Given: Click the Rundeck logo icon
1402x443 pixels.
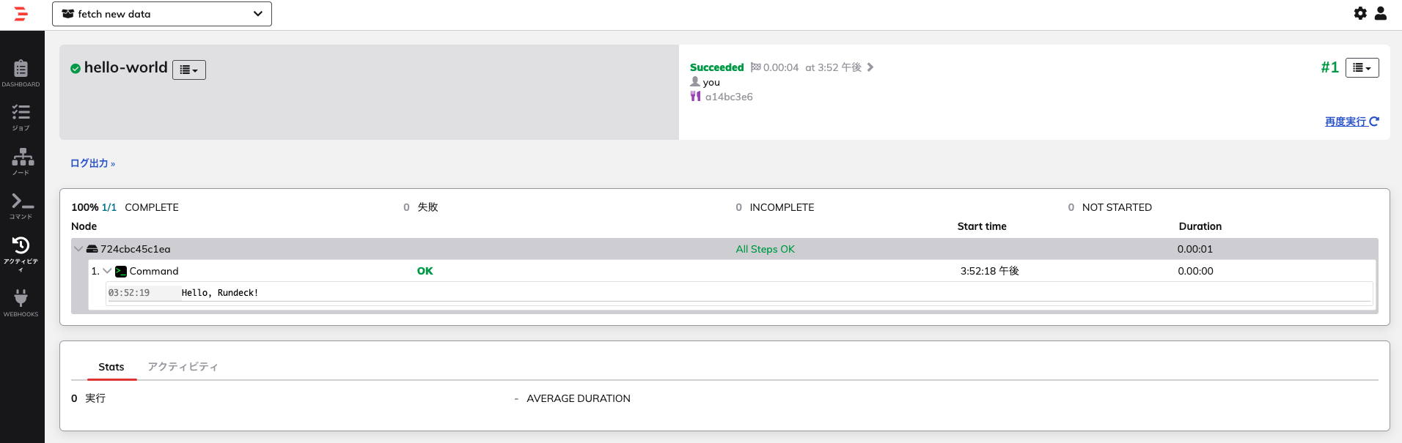Looking at the screenshot, I should pyautogui.click(x=21, y=14).
